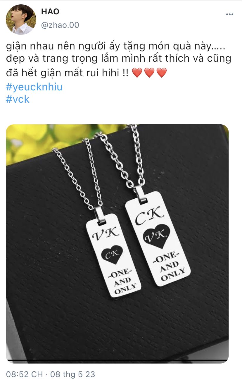Click "ONE AND ONLY" on the right pendant
This screenshot has height=385, width=242.
click(170, 266)
